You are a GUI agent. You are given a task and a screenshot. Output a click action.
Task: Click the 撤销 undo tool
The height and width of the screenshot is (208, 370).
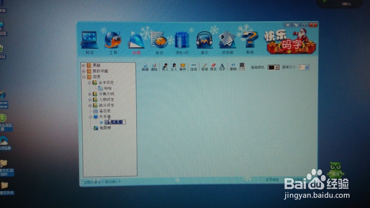(x=233, y=67)
